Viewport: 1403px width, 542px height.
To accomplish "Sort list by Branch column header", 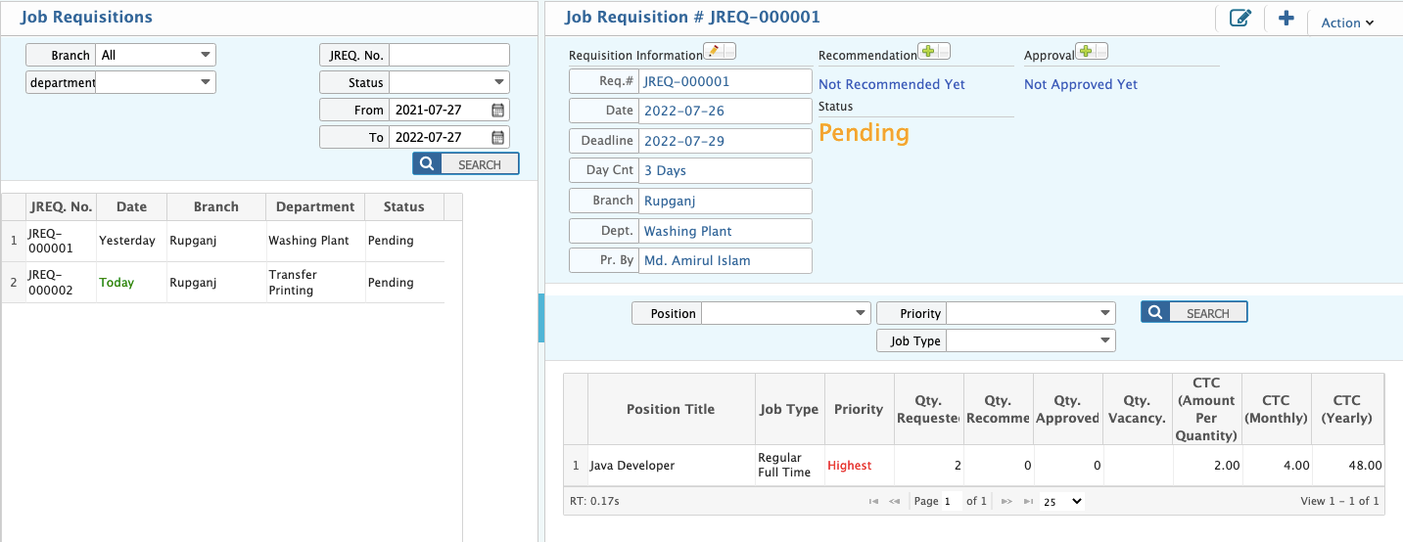I will tap(216, 206).
